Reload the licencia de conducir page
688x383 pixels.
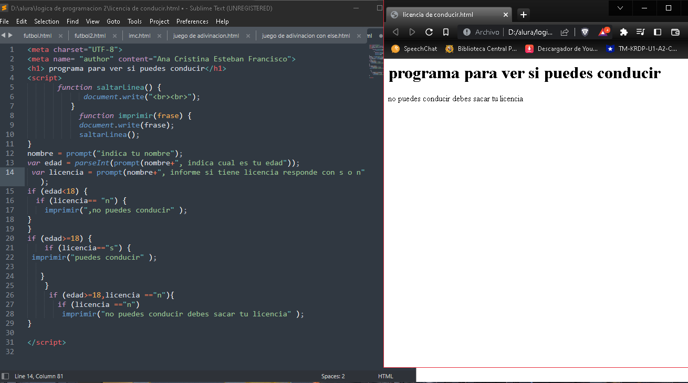pyautogui.click(x=429, y=32)
